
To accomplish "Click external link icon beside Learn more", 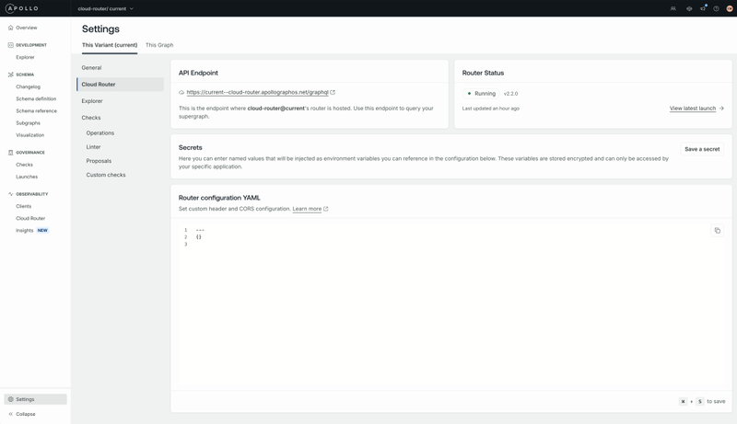I will pos(326,209).
